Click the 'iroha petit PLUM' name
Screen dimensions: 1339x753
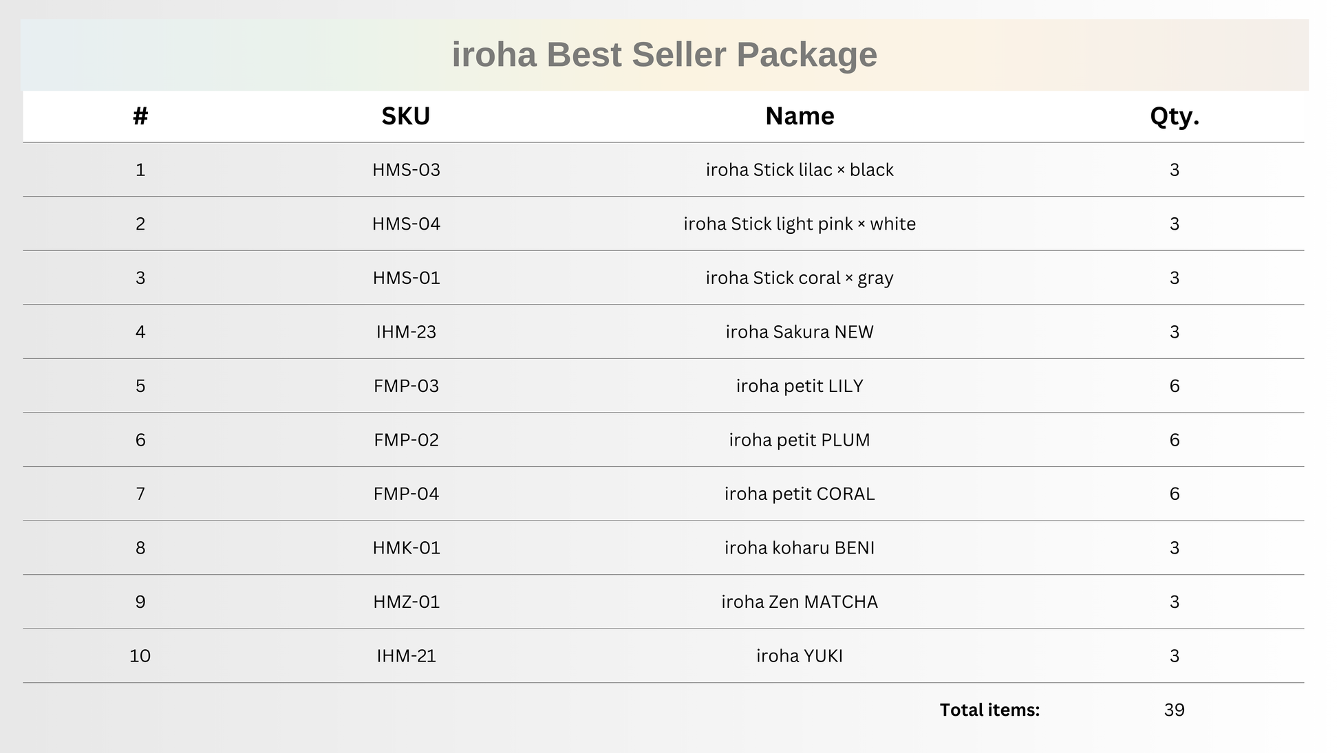click(800, 440)
